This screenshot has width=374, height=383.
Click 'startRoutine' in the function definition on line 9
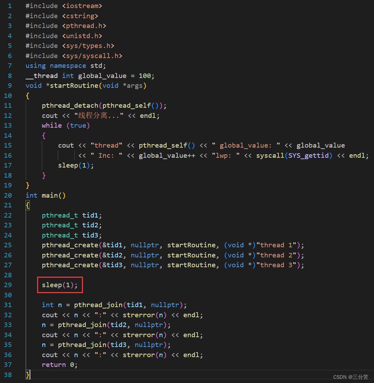tap(74, 86)
